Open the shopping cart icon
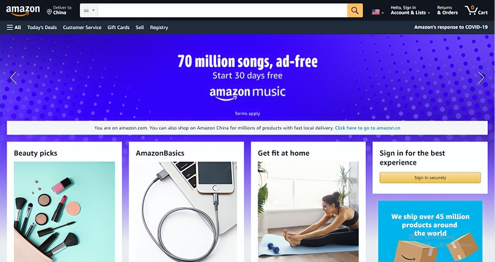495x262 pixels. 476,10
